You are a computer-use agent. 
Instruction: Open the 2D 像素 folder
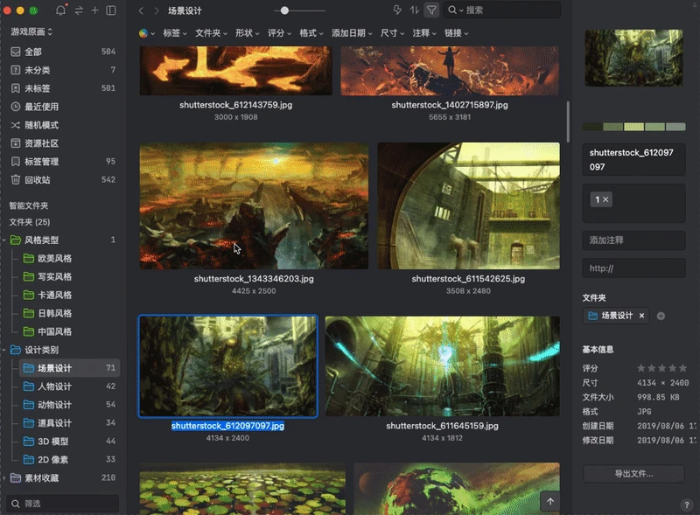point(70,460)
